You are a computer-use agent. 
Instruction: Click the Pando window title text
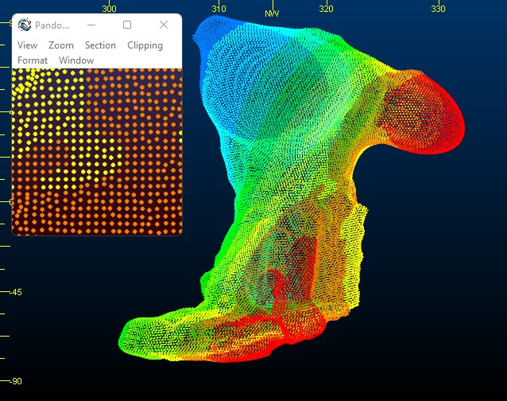pos(52,25)
